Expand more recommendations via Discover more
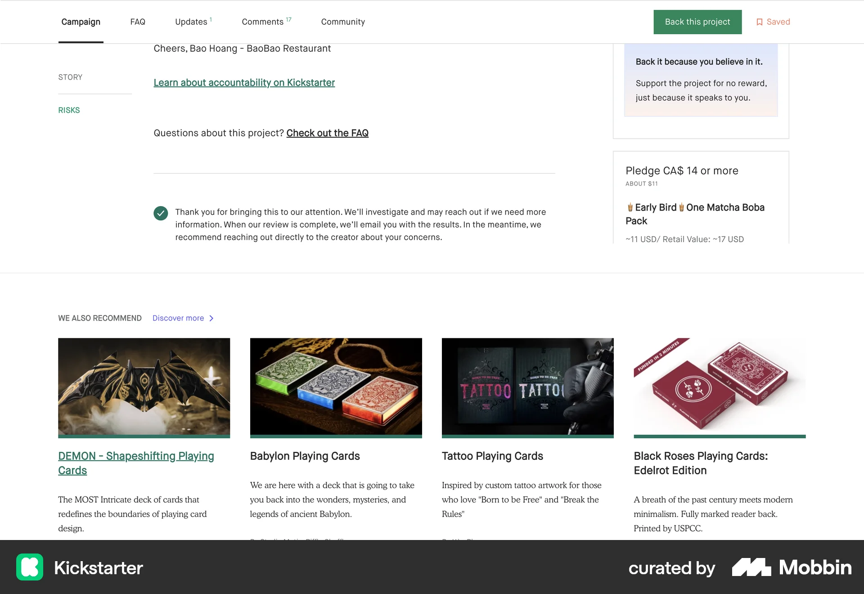864x594 pixels. 178,318
